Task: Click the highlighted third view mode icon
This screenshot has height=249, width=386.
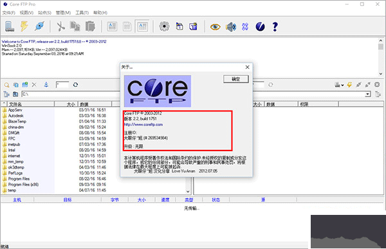Action: pyautogui.click(x=143, y=26)
